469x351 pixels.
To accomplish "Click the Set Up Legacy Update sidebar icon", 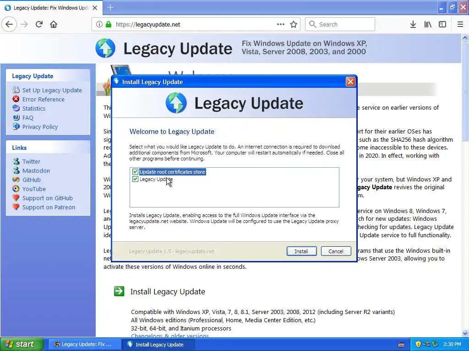I will (x=16, y=90).
